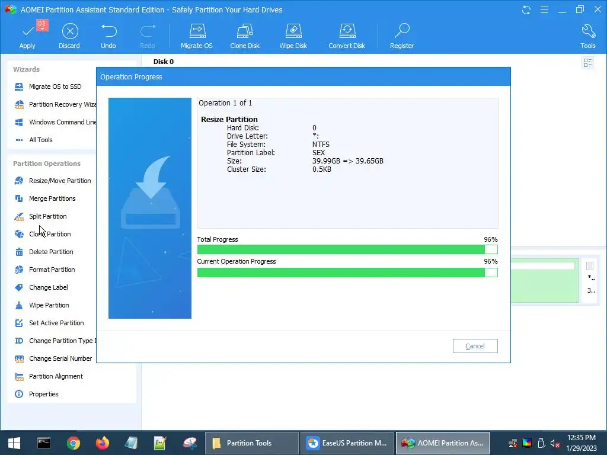The height and width of the screenshot is (455, 607).
Task: Select Merge Partitions operation
Action: (x=45, y=198)
